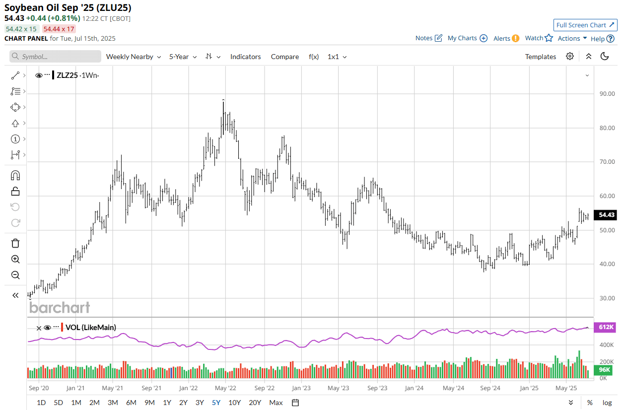Open the Indicators menu
The height and width of the screenshot is (410, 623).
245,57
